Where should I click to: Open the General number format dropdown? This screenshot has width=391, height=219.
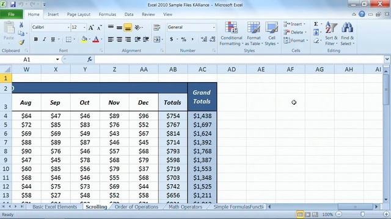click(214, 27)
